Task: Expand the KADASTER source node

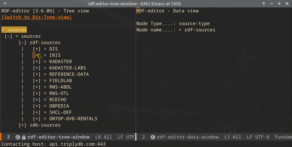Action: tap(37, 62)
